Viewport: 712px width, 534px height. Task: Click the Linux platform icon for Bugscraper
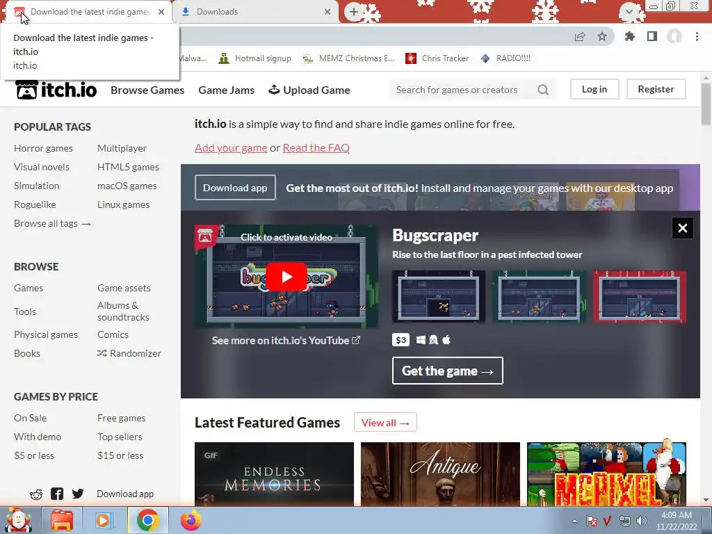point(434,339)
